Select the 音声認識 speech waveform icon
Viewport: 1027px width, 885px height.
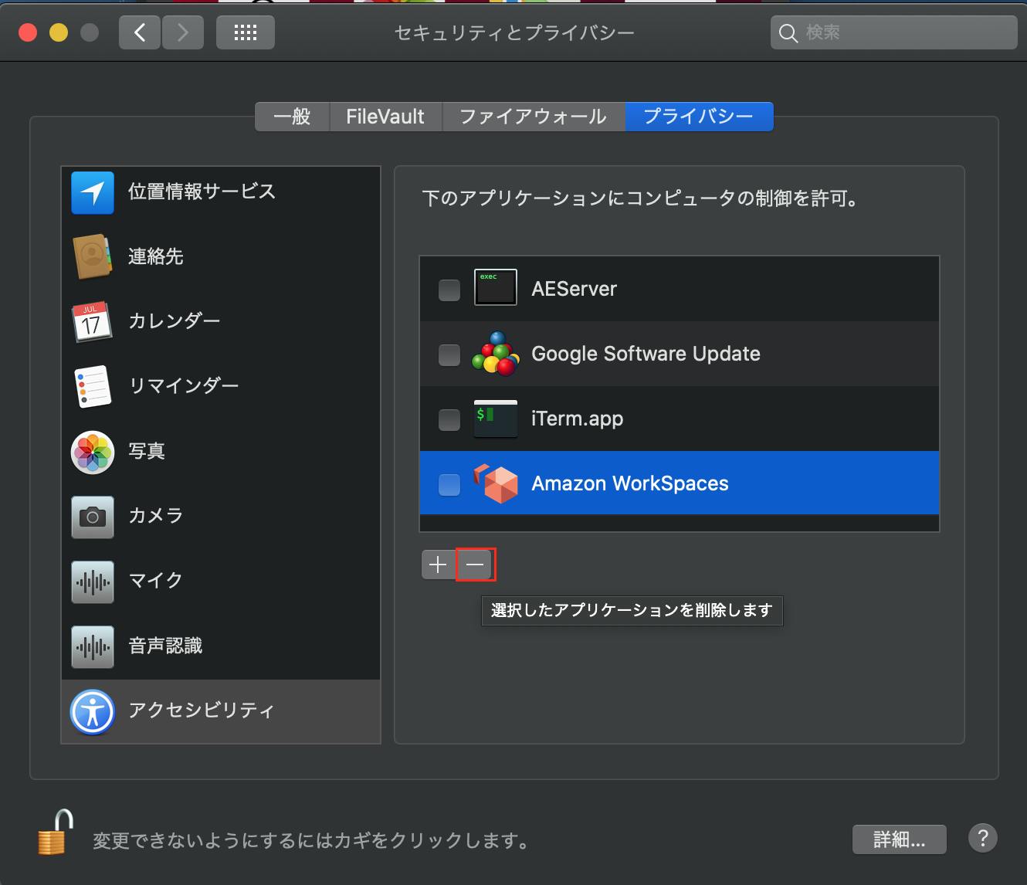click(93, 646)
